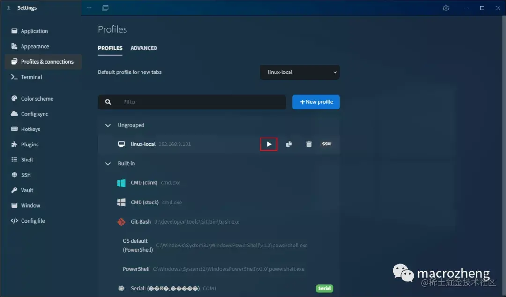506x297 pixels.
Task: Collapse the Ungrouped profiles section
Action: [x=107, y=125]
